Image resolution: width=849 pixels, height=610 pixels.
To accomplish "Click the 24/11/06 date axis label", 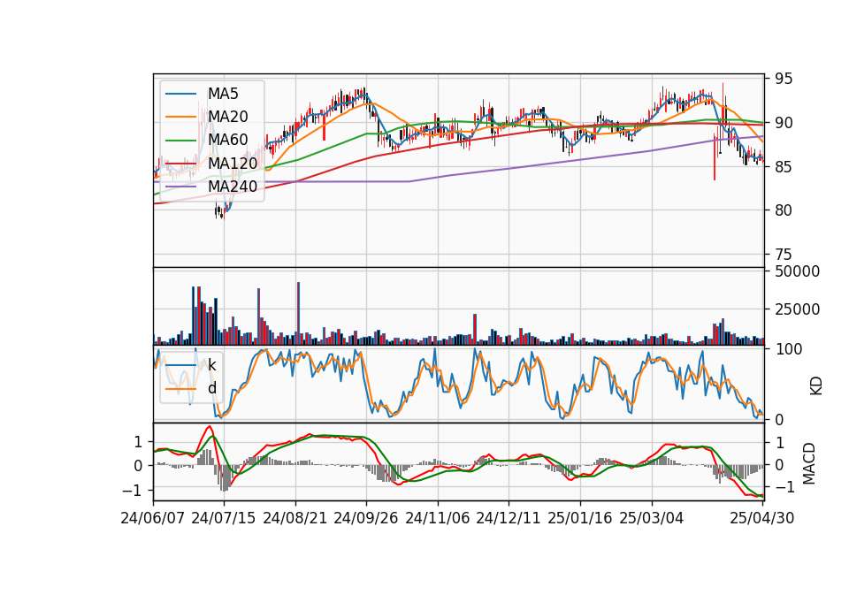I will tap(438, 518).
